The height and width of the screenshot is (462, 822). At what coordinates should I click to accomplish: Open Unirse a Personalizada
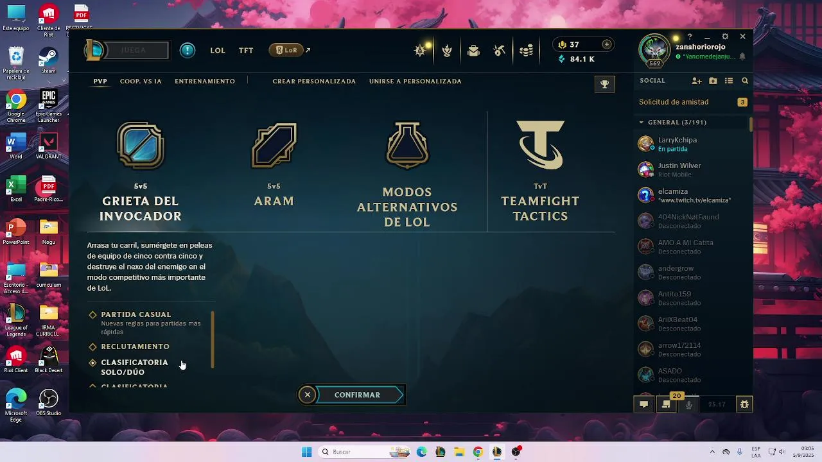415,81
